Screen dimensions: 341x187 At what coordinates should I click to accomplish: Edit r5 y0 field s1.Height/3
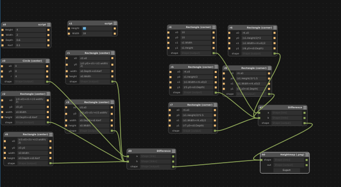coord(198,77)
